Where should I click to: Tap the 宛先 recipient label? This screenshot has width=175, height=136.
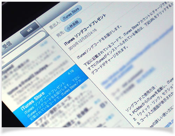coord(60,33)
